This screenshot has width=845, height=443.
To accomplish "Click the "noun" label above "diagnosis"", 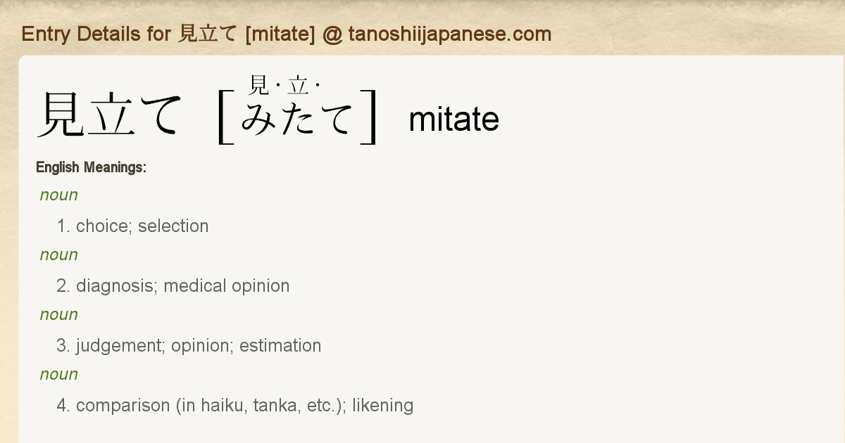I will coord(59,255).
